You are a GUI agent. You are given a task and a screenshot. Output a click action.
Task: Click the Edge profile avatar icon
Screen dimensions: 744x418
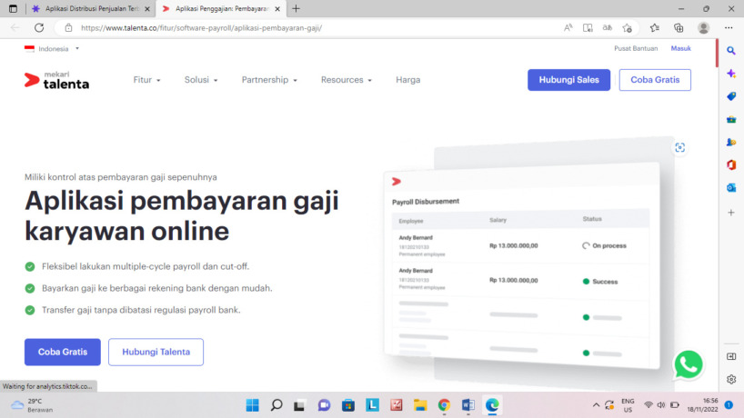click(x=703, y=28)
